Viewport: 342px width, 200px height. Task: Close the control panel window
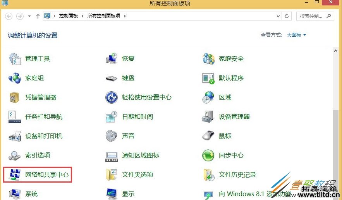coord(331,2)
